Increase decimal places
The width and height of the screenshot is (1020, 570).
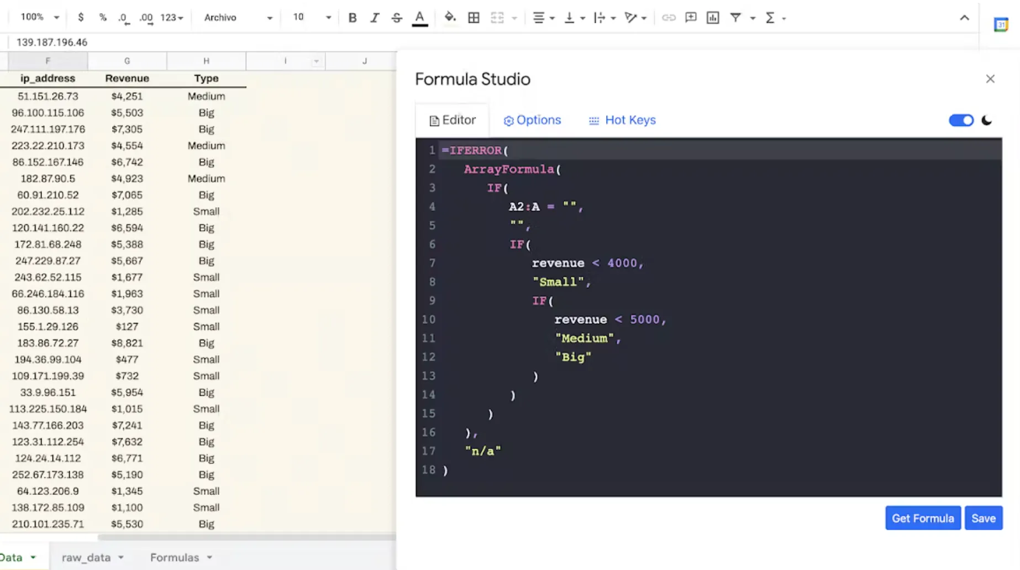(x=146, y=18)
